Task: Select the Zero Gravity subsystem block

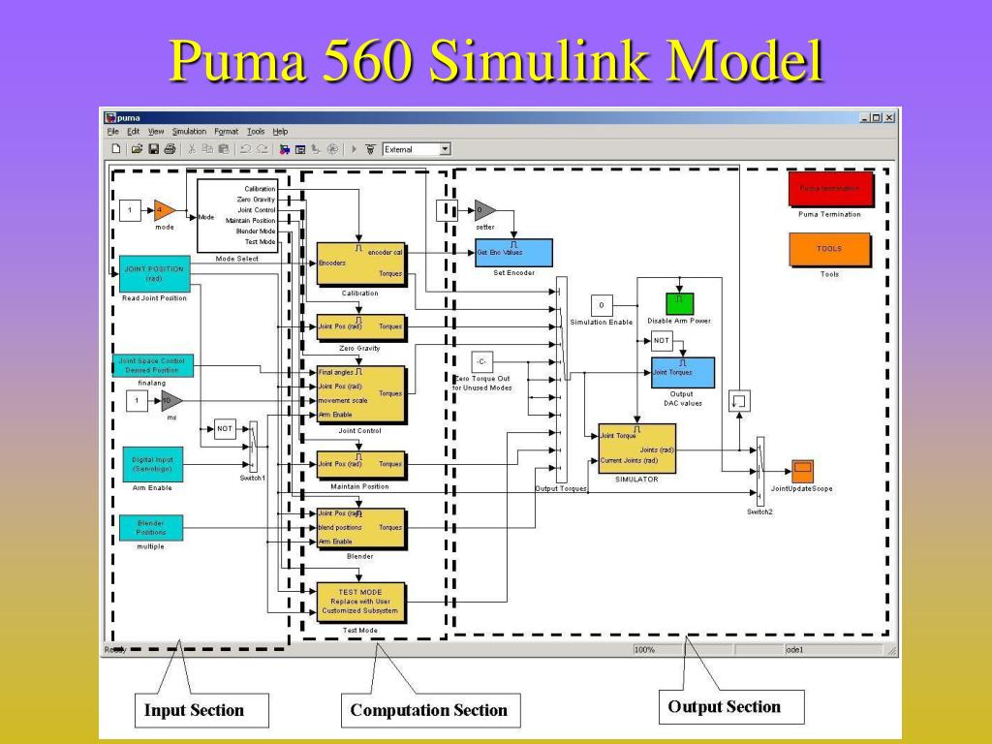Action: [360, 327]
